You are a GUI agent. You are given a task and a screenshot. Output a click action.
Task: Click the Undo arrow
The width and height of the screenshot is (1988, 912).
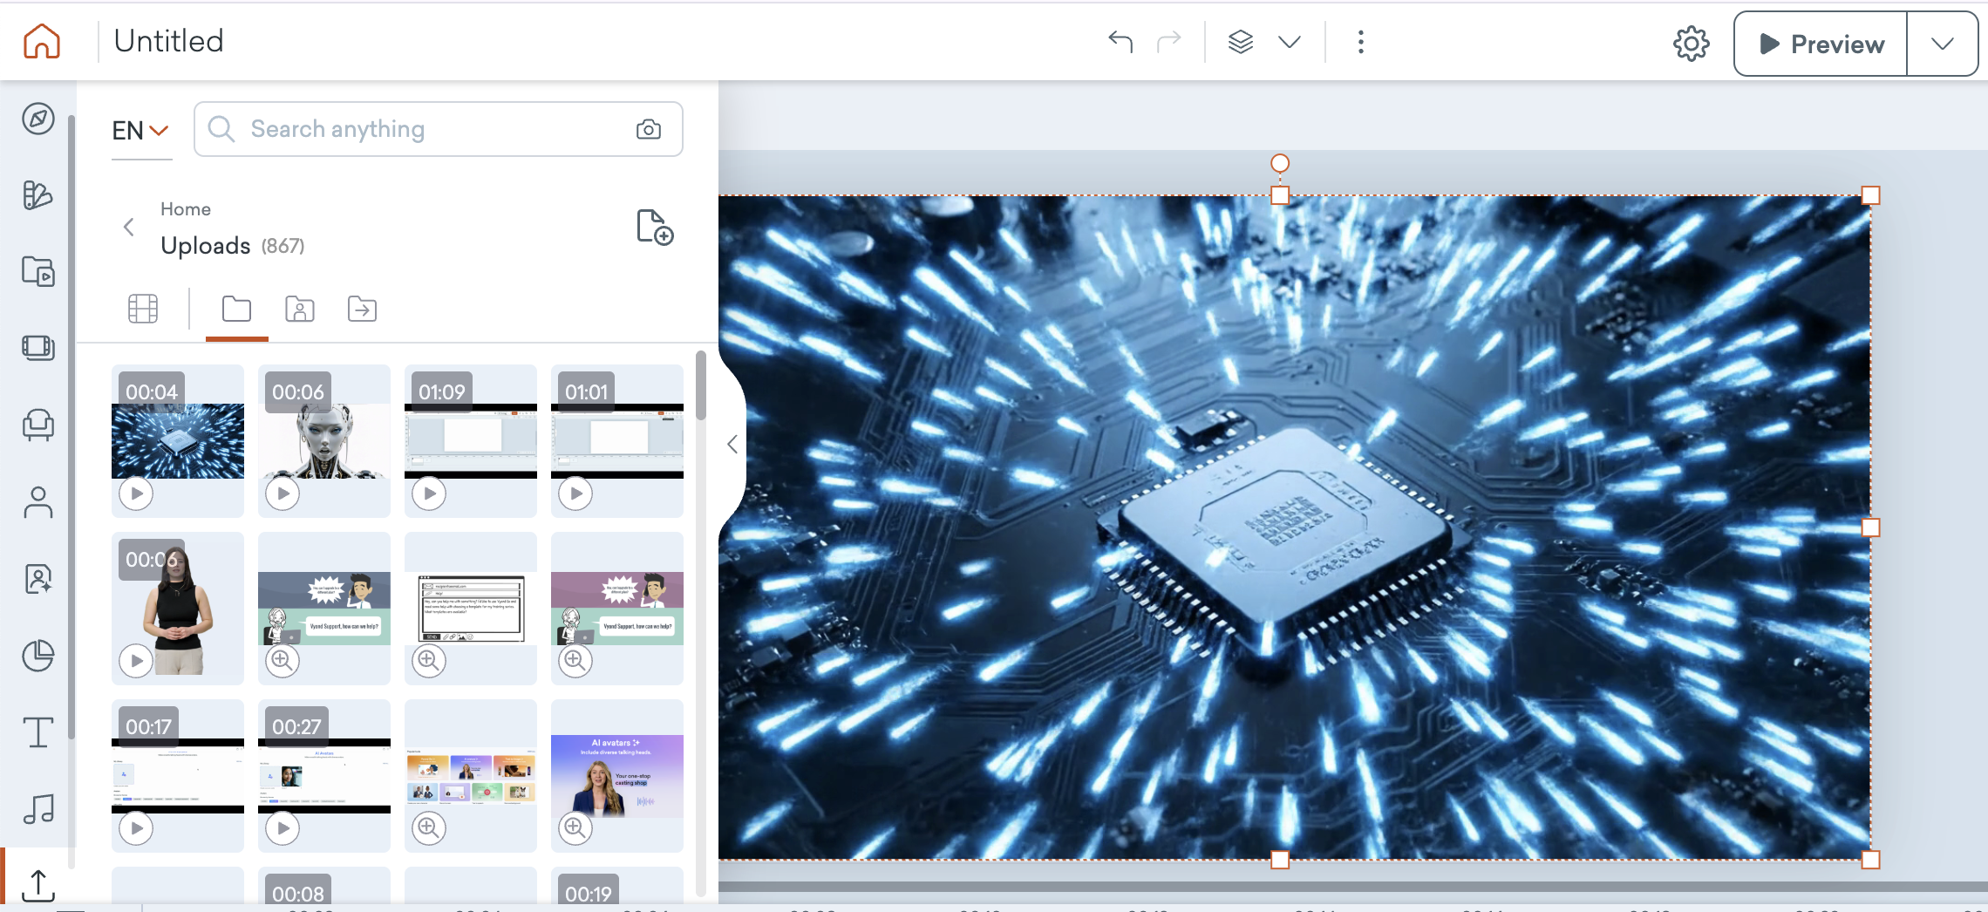(1120, 42)
